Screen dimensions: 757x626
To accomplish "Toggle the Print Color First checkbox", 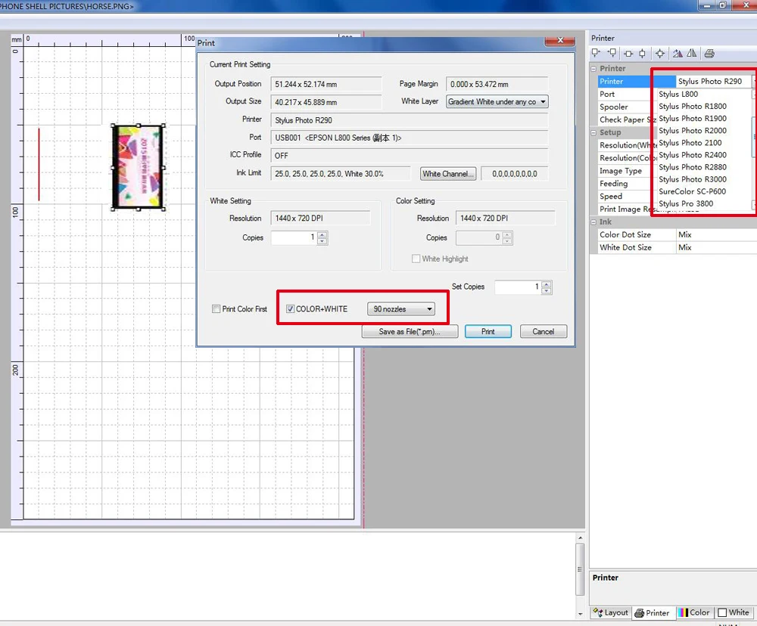I will coord(217,308).
